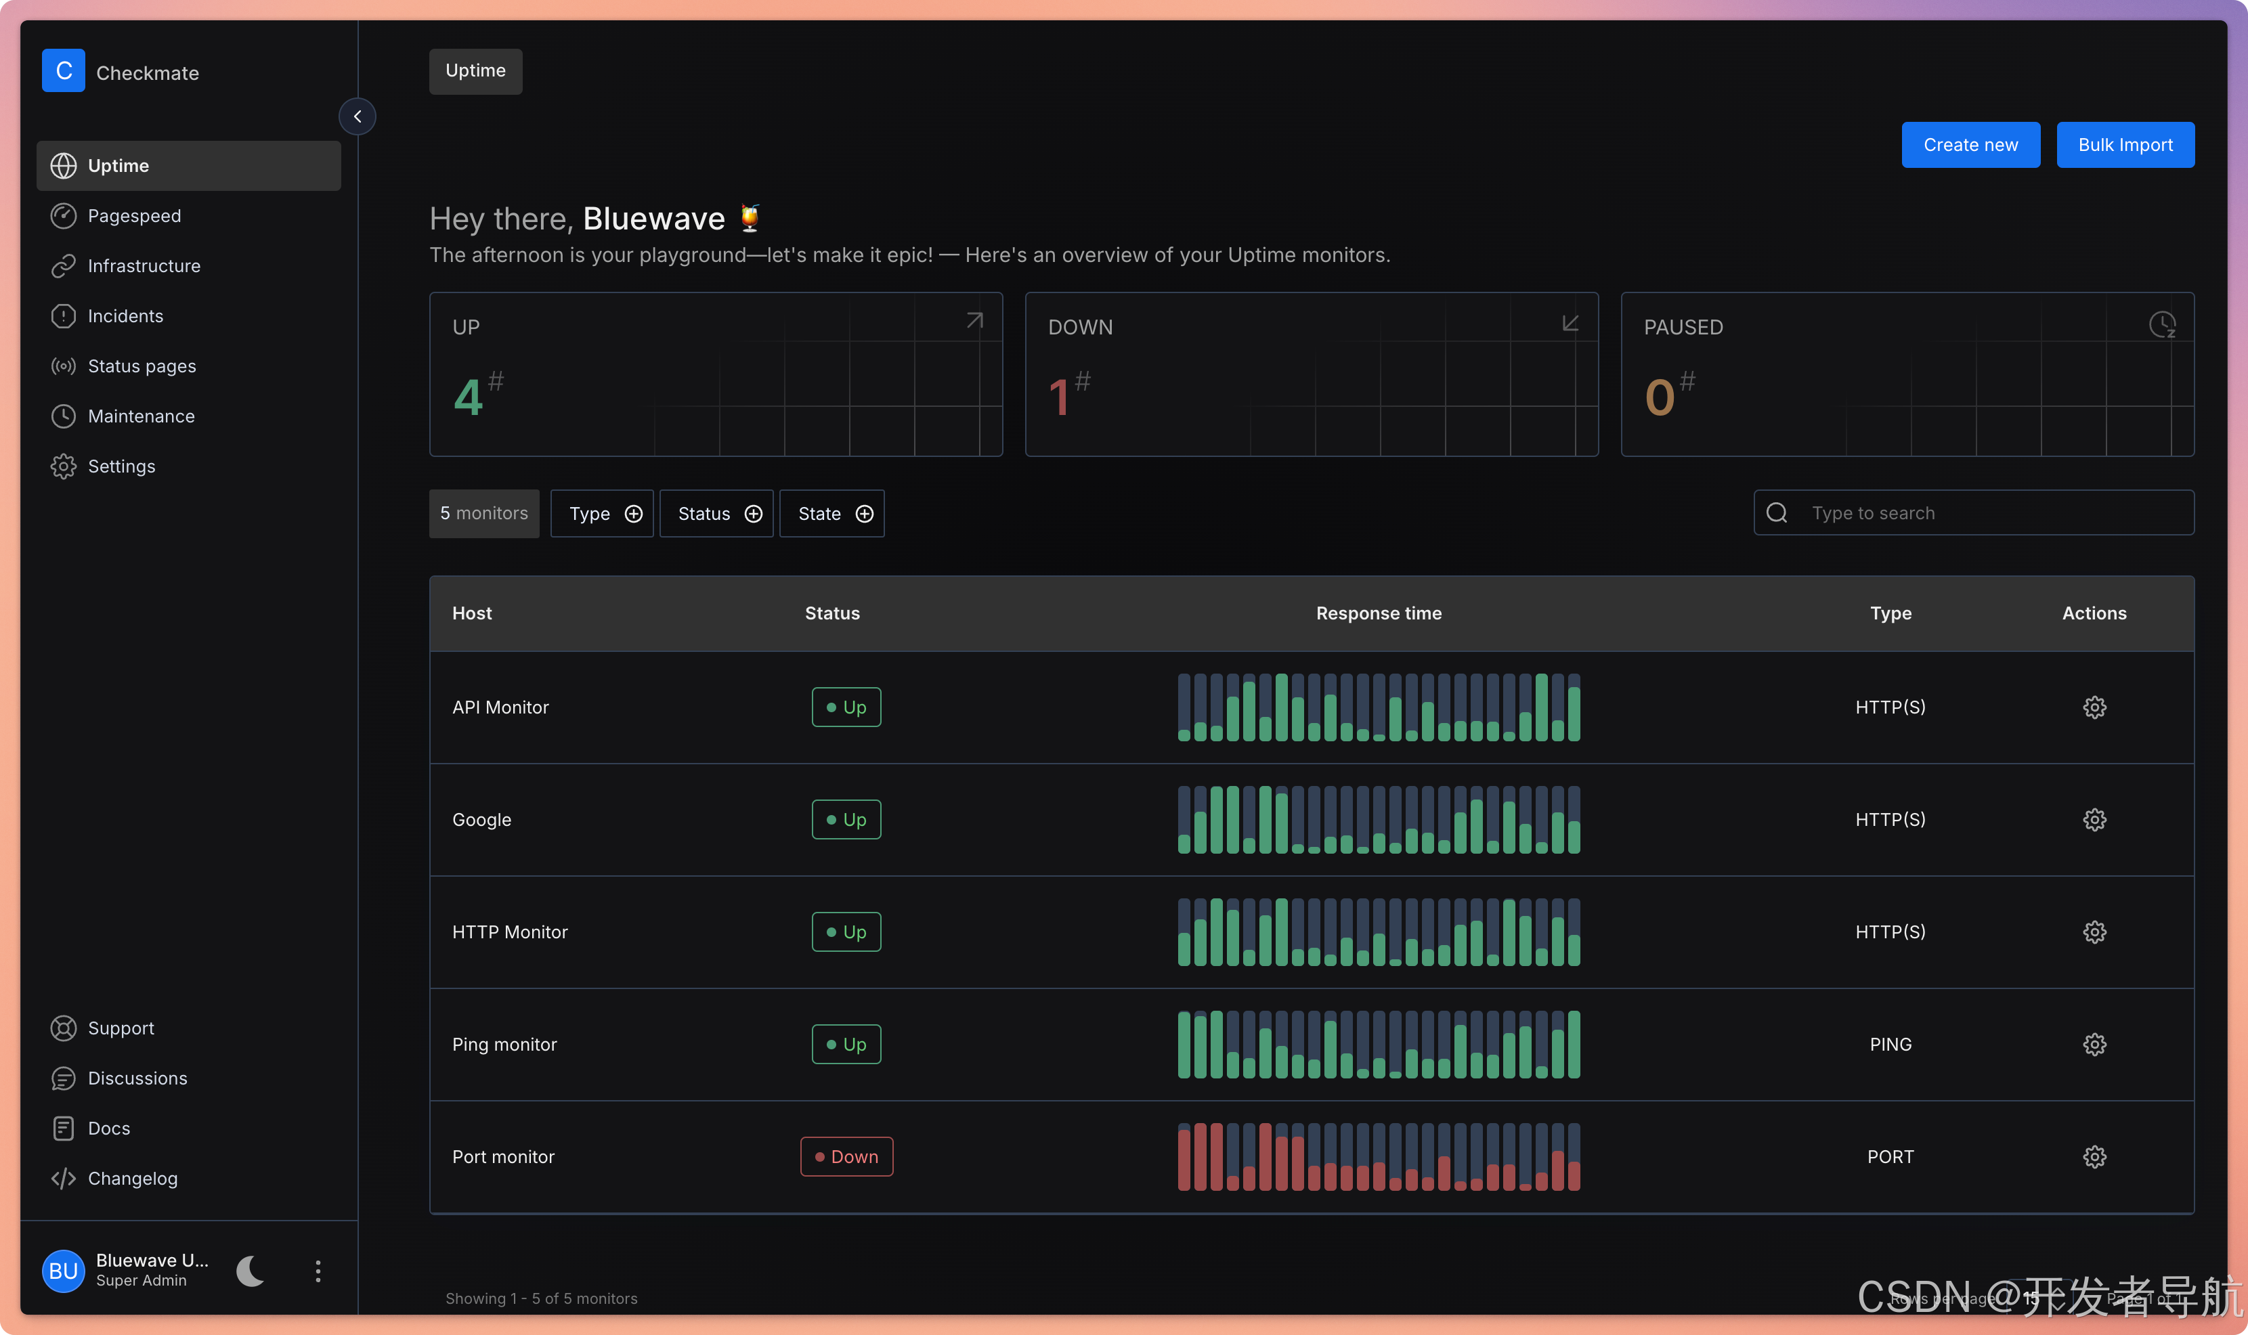The image size is (2248, 1335).
Task: Click the Create new button
Action: click(1970, 145)
